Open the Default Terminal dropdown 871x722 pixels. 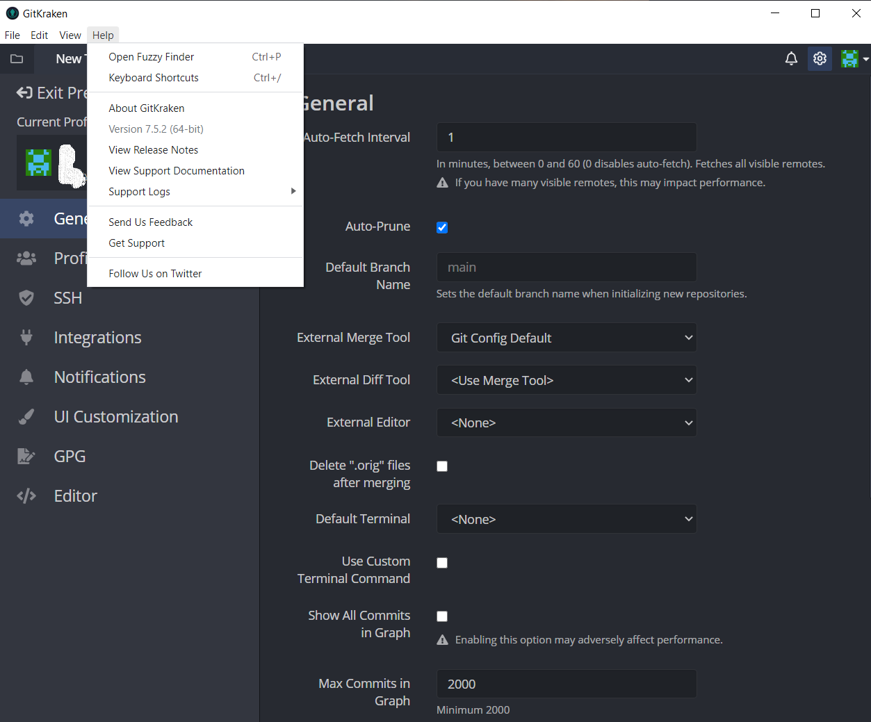coord(567,519)
